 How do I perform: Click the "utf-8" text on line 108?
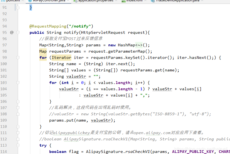pos(198,114)
